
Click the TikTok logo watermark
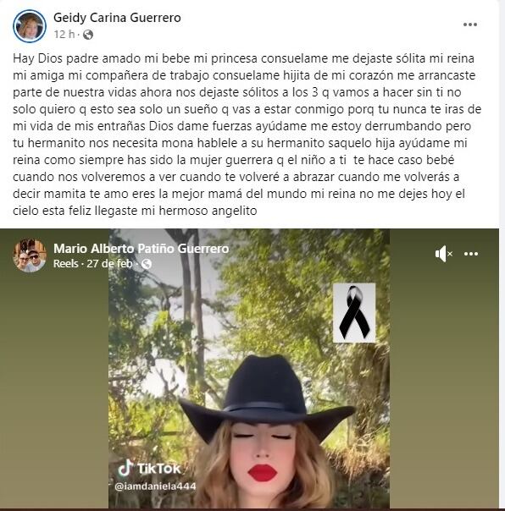[x=149, y=469]
